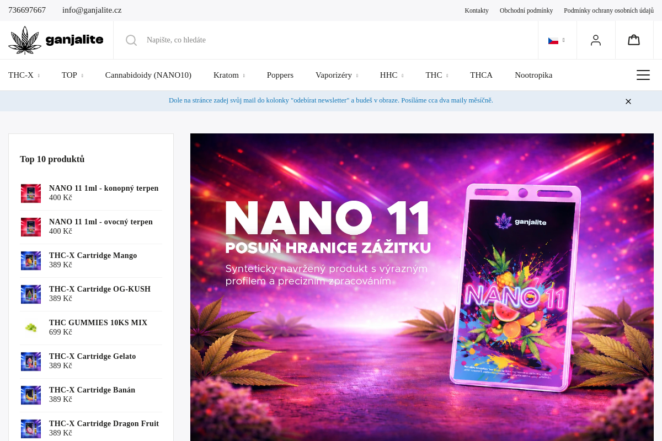Open the Cannabidoidy (NANO10) category
Screen dimensions: 662x441
[x=148, y=75]
